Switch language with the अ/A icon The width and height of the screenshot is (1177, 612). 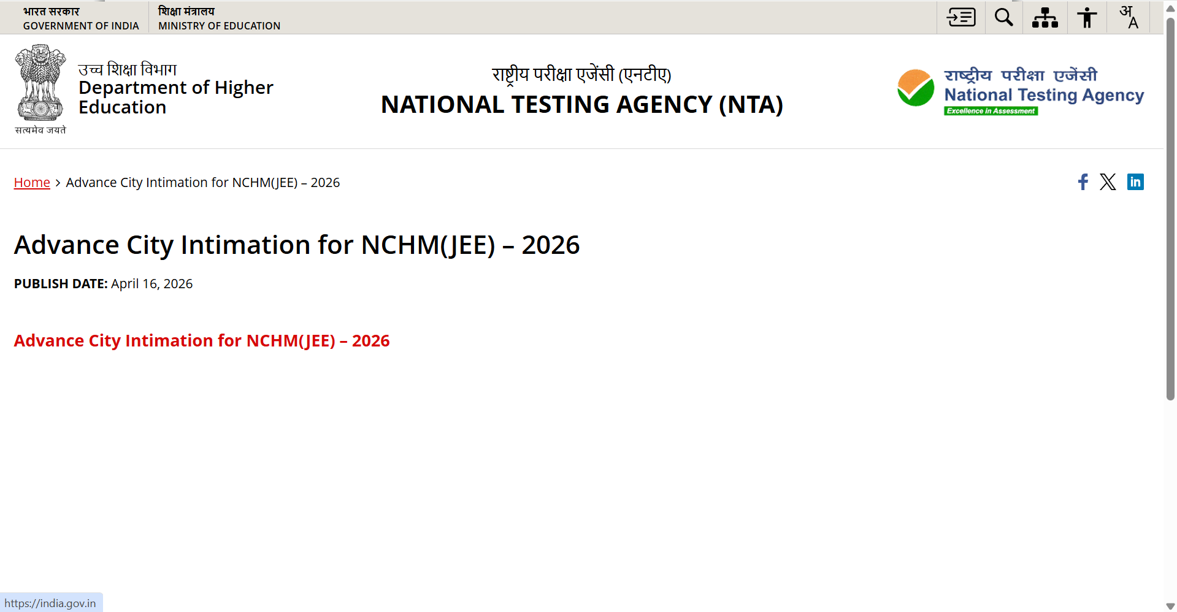point(1129,17)
